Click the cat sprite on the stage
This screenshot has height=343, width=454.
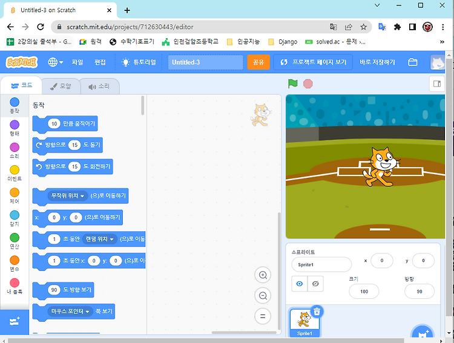[x=381, y=166]
